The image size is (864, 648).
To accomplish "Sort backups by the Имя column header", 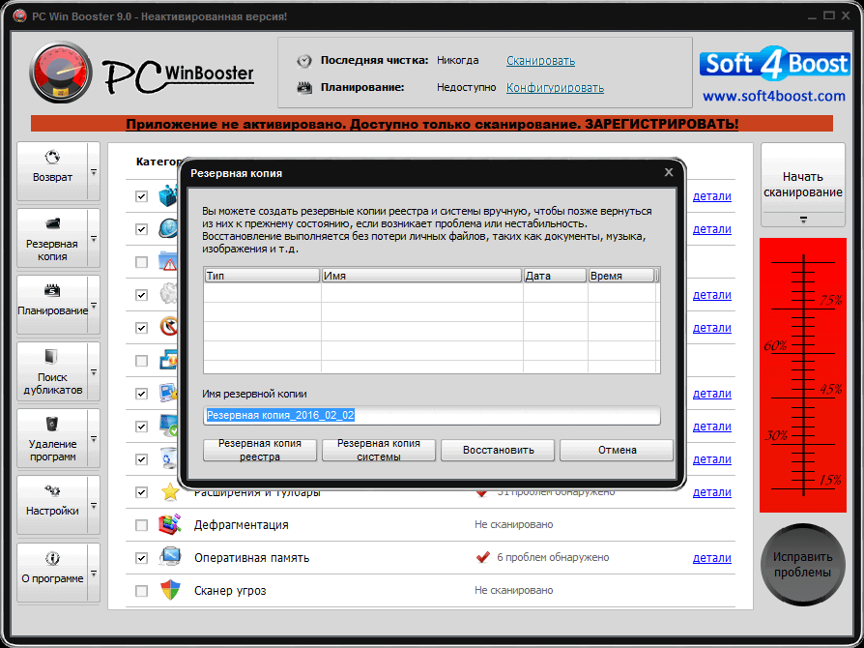I will click(421, 276).
